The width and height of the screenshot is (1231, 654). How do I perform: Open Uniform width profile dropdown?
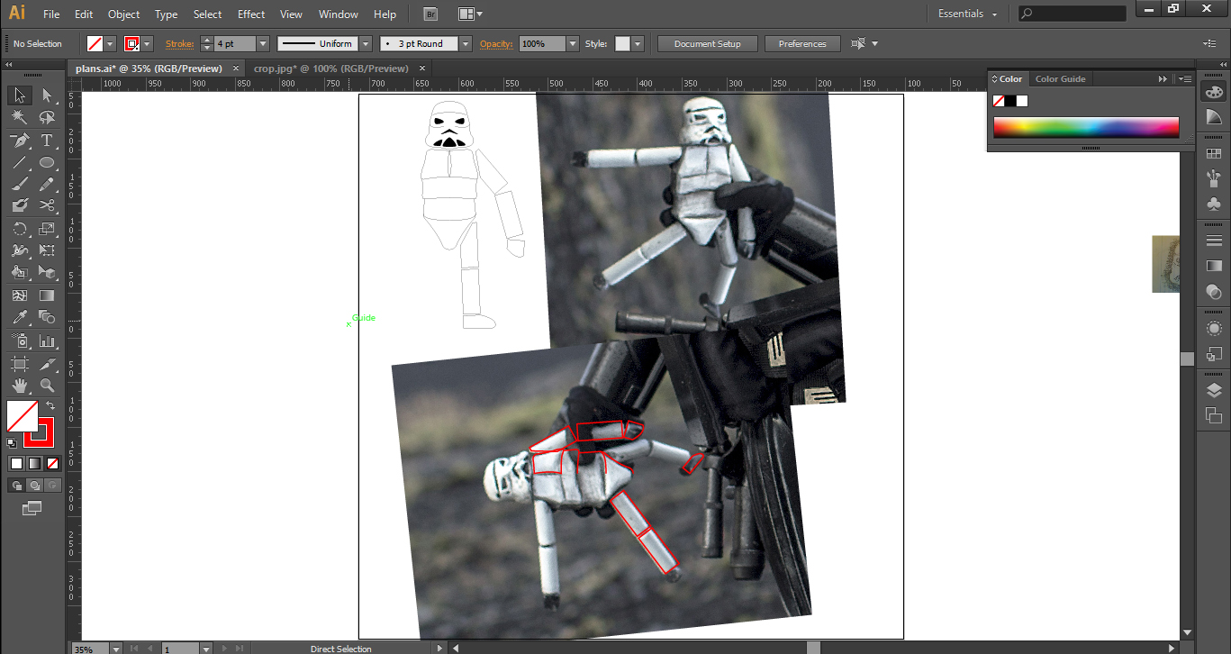click(365, 43)
